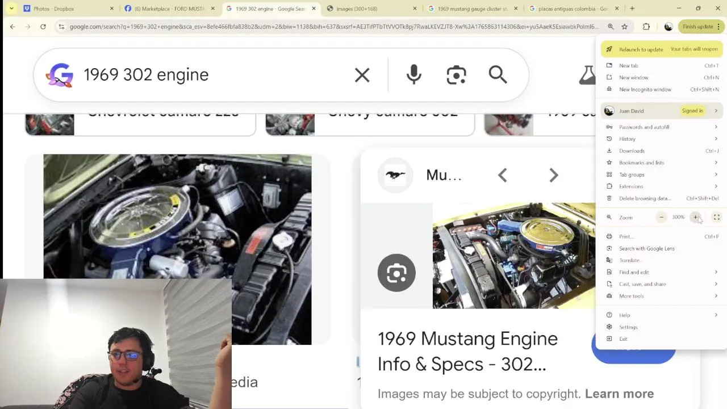Close the images (300×168) tab

[x=415, y=9]
